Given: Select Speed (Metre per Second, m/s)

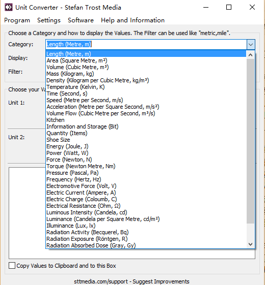Looking at the screenshot, I should click(x=146, y=100).
